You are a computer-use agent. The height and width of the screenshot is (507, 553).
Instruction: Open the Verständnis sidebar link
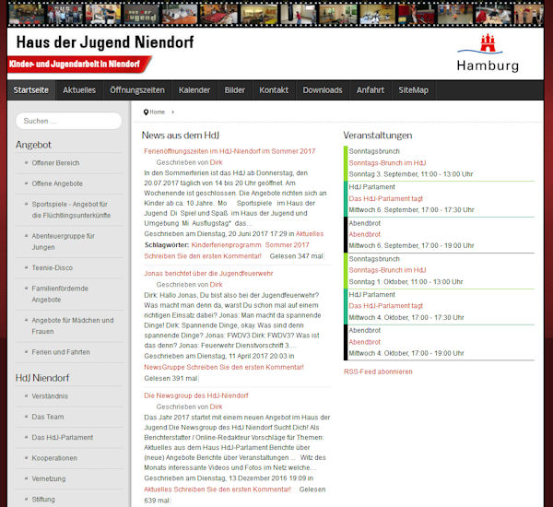point(50,396)
